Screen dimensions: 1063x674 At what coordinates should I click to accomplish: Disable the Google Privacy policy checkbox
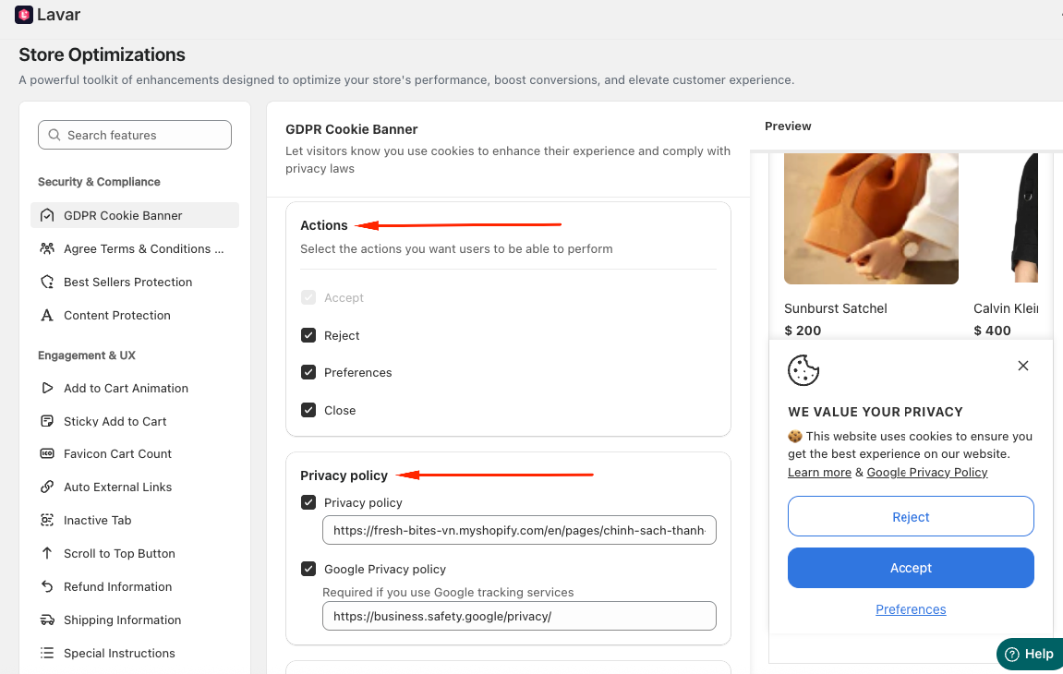point(308,569)
